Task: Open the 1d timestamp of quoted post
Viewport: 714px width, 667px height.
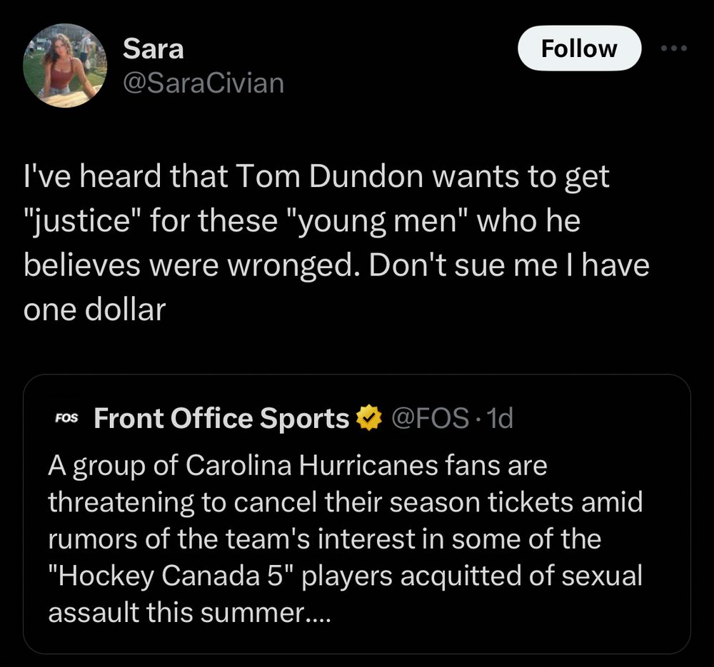Action: [x=499, y=419]
